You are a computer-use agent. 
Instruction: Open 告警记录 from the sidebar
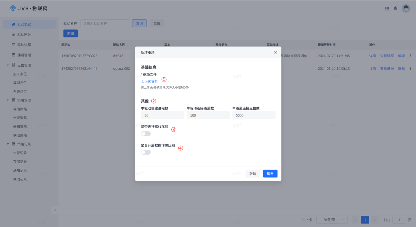[19, 153]
